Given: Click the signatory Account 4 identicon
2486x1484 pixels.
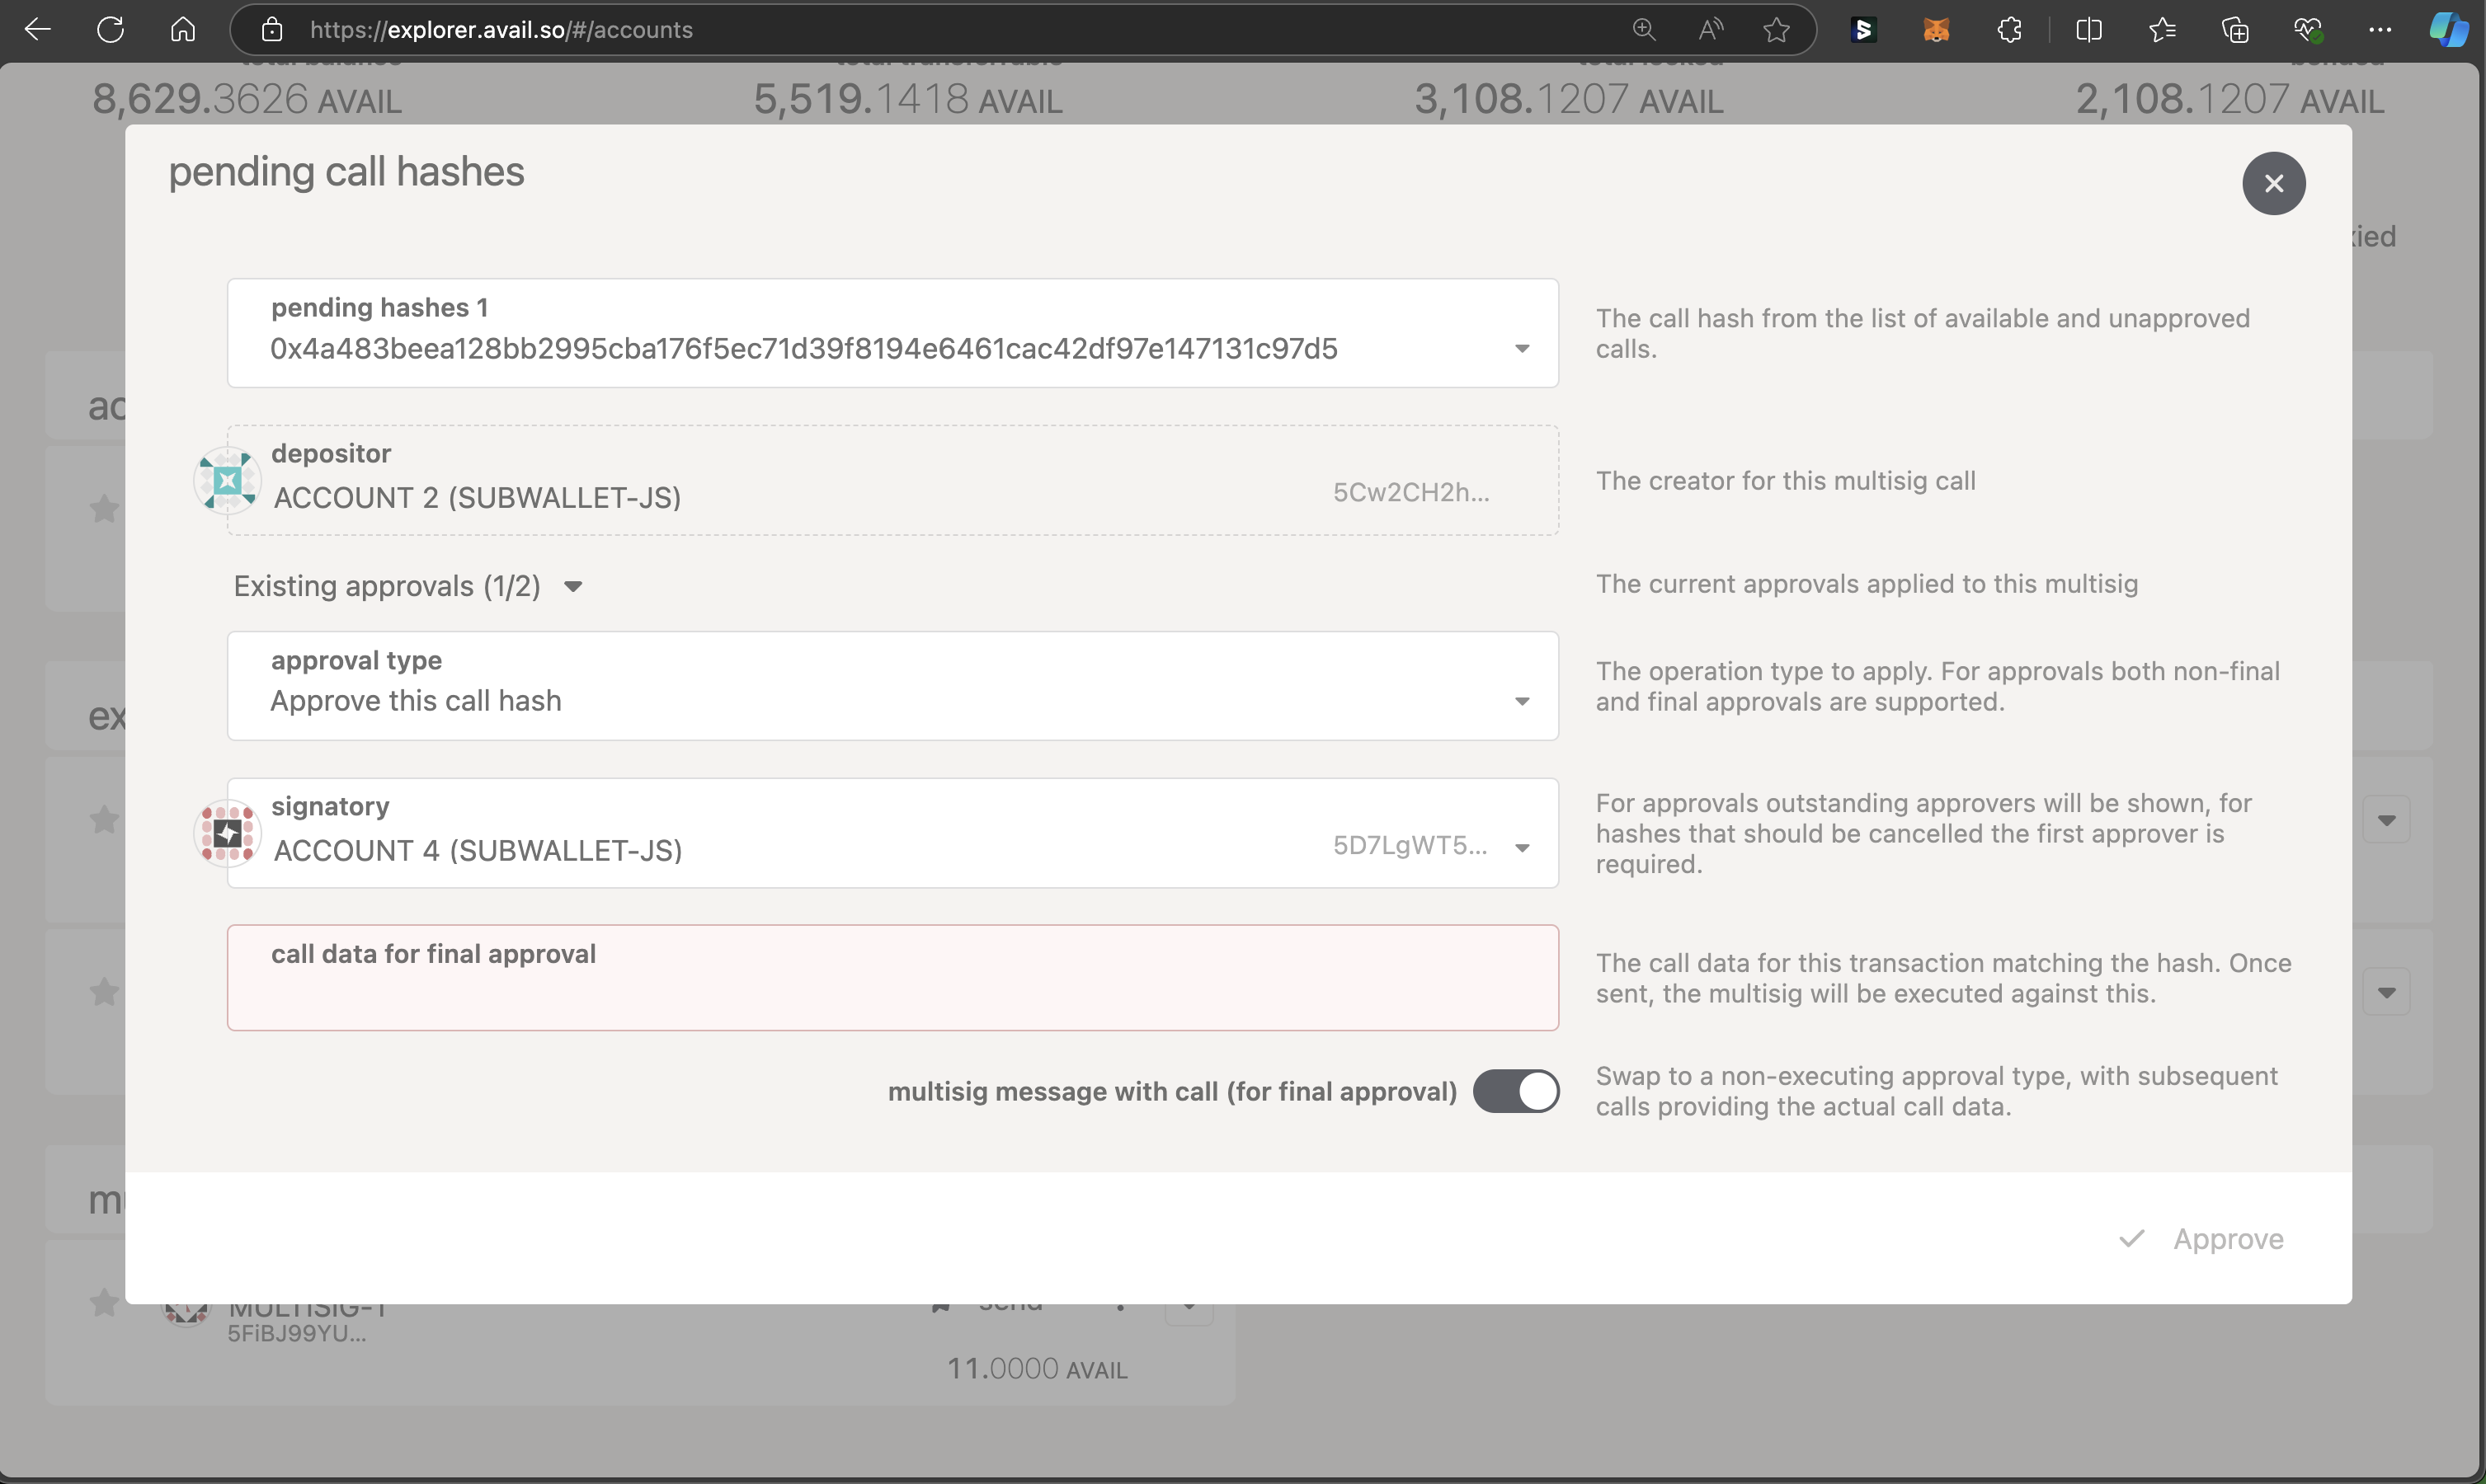Looking at the screenshot, I should point(227,833).
